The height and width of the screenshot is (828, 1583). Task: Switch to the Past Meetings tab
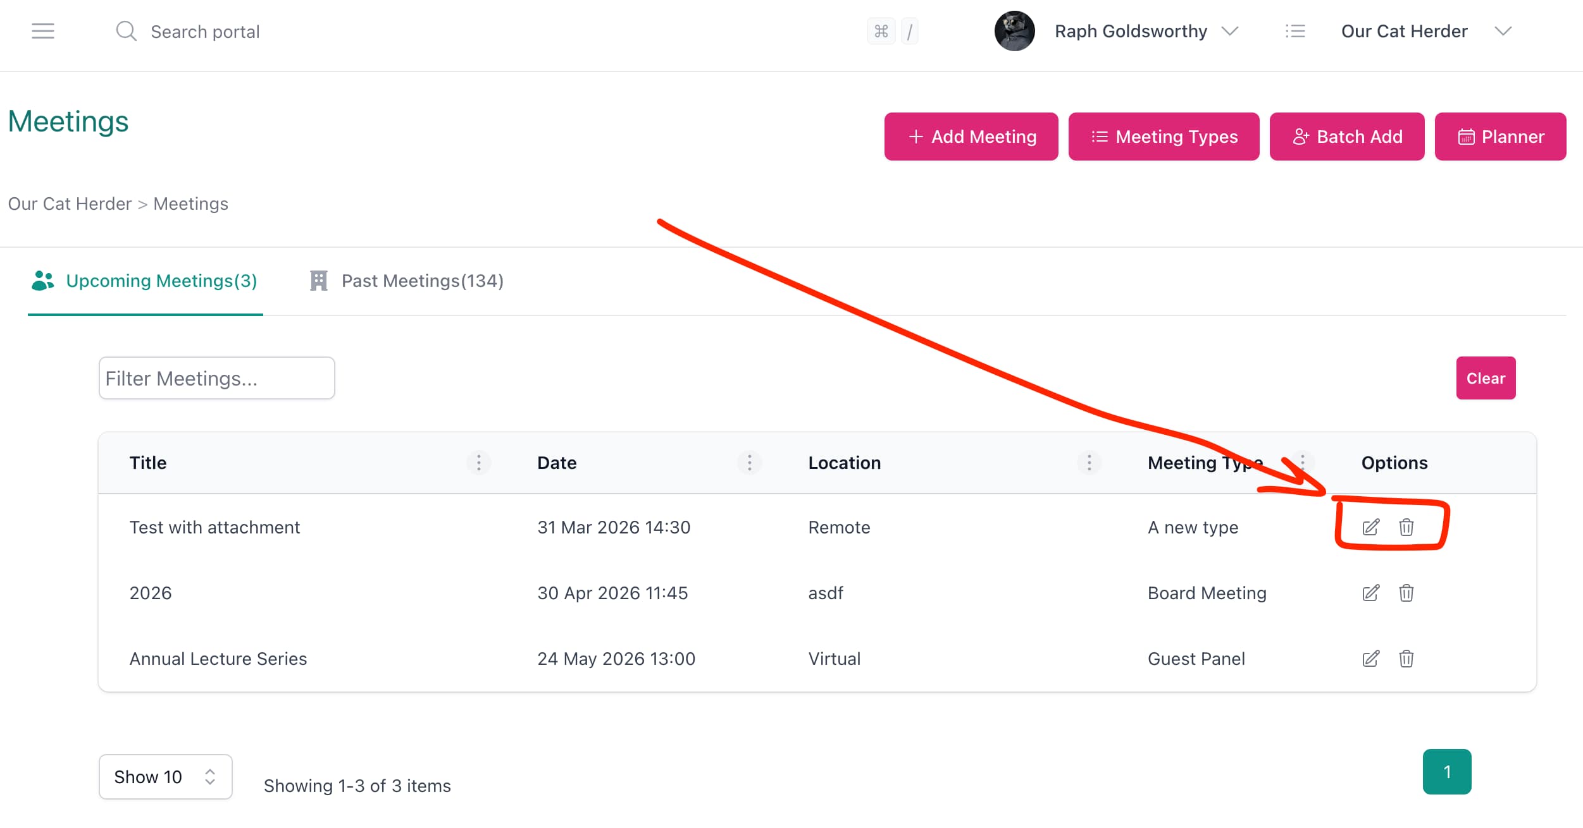coord(421,281)
